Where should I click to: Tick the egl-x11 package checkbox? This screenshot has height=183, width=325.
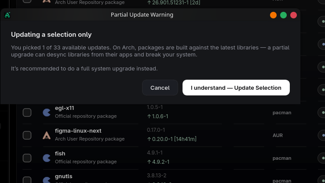coord(27,113)
